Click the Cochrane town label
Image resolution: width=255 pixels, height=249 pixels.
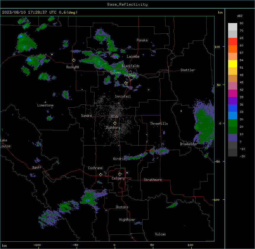point(95,168)
